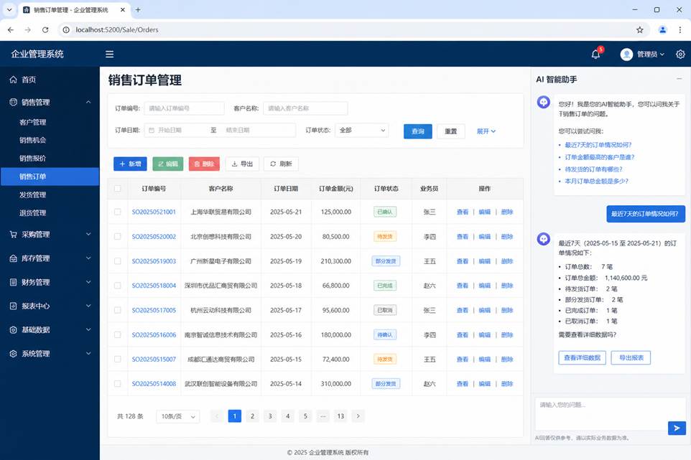This screenshot has width=691, height=460.
Task: Click the 新增 add button
Action: (130, 164)
